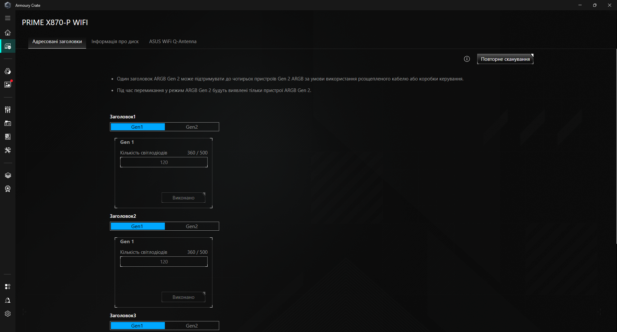The image size is (617, 332).
Task: Open the ASUS WiFi Q-Antenna tab
Action: coord(173,41)
